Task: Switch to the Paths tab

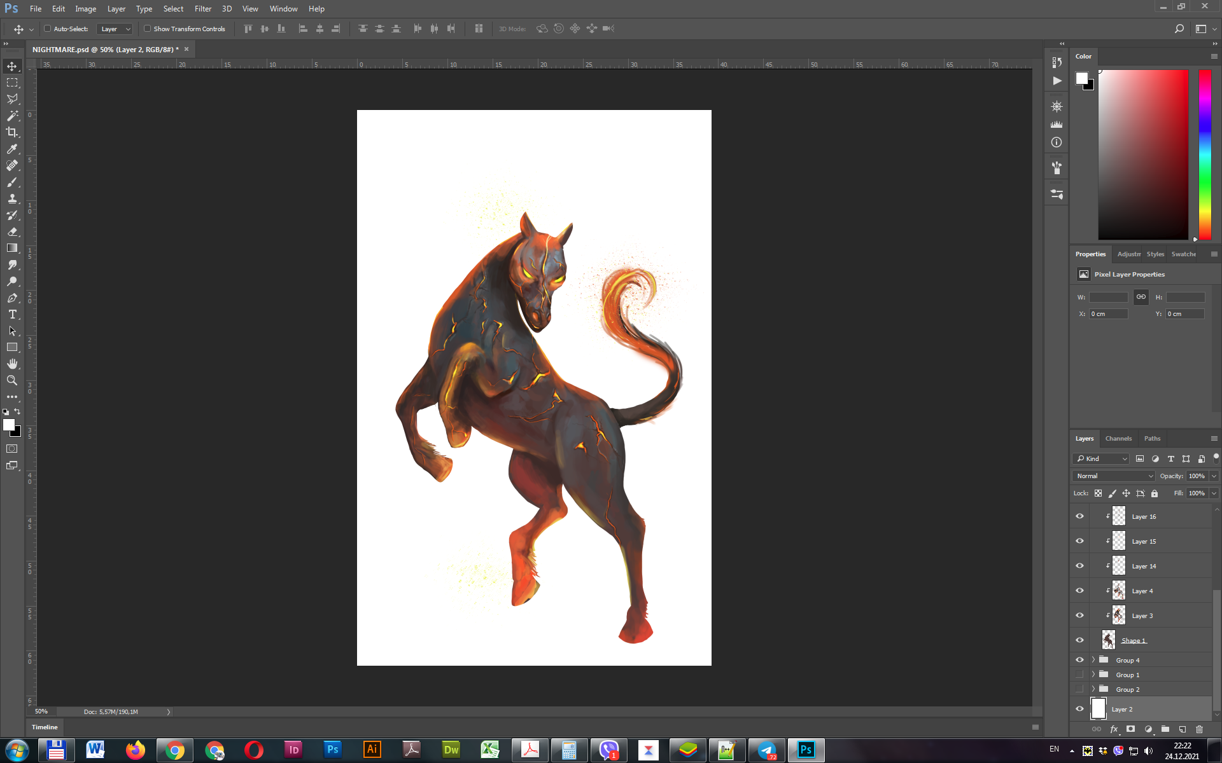Action: 1152,438
